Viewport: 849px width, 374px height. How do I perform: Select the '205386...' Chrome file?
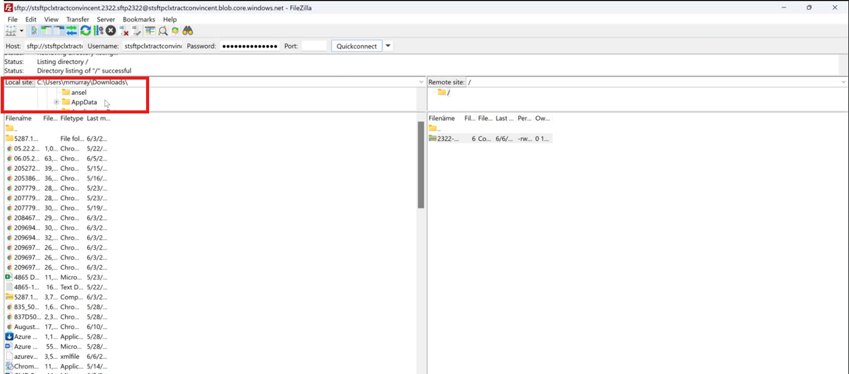[x=57, y=178]
